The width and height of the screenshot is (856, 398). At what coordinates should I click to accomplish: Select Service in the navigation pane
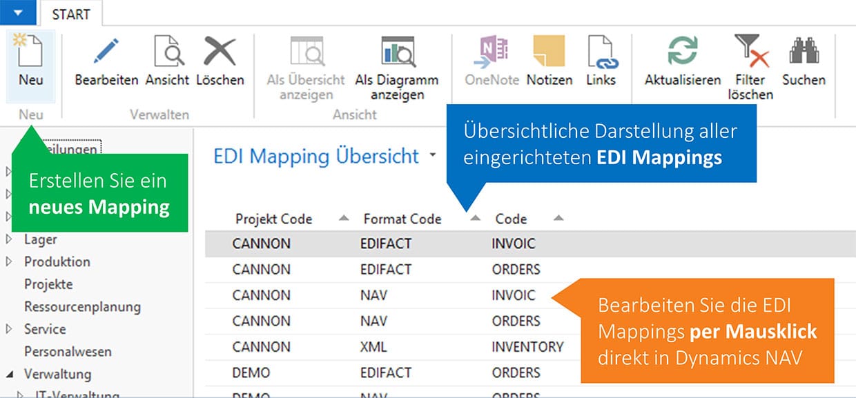pos(45,329)
